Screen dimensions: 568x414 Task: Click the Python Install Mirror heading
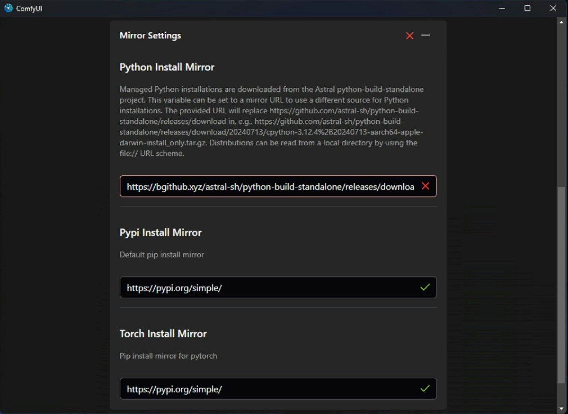[x=167, y=67]
